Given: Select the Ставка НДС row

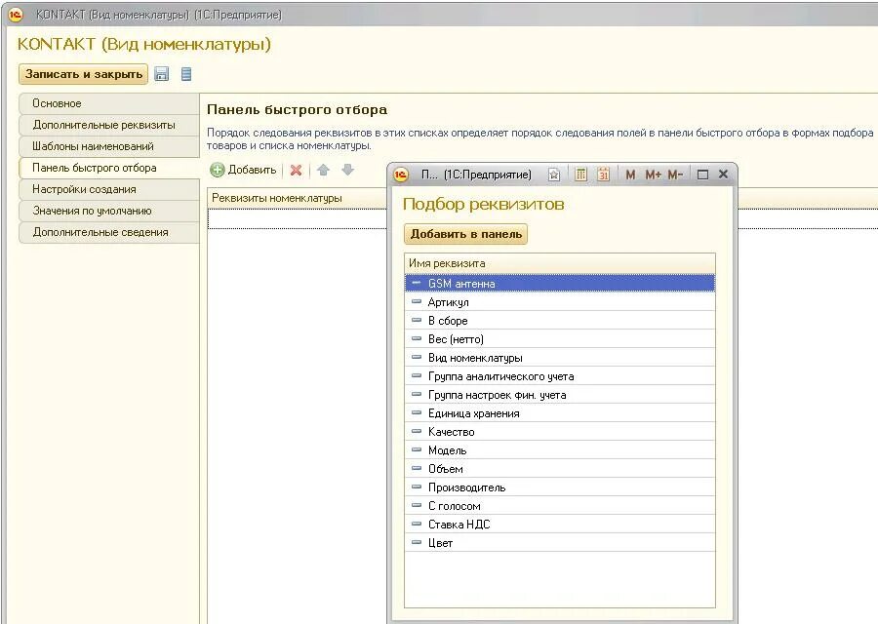Looking at the screenshot, I should 559,524.
